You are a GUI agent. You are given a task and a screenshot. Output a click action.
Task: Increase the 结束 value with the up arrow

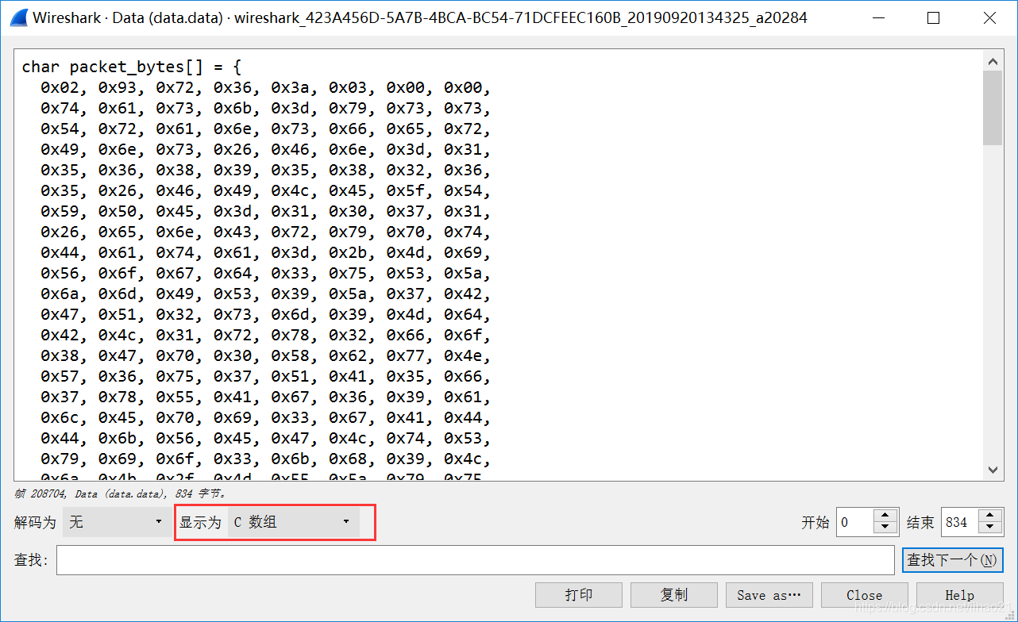[989, 516]
